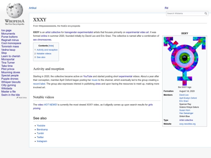Viewport: 211px width, 158px height.
Task: Follow the sex chromosomes link
Action: pyautogui.click(x=42, y=40)
